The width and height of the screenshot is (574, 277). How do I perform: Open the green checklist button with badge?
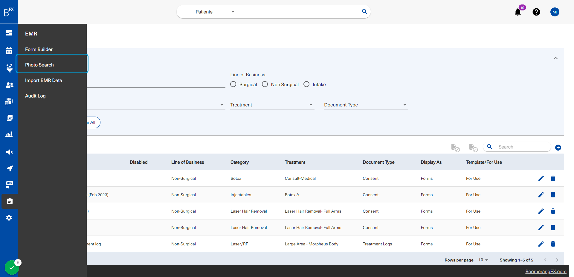coord(12,267)
